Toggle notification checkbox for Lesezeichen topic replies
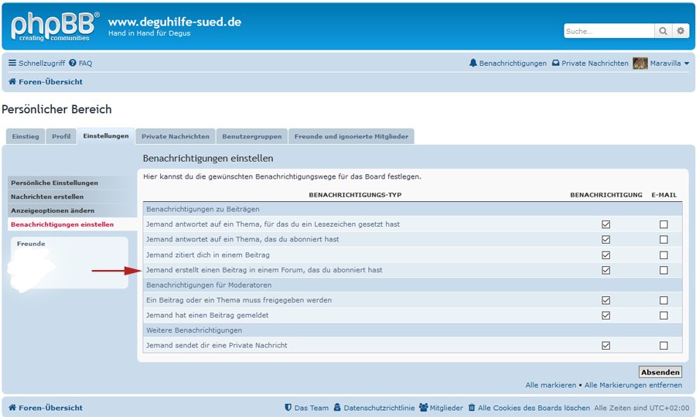The width and height of the screenshot is (696, 417). 606,224
